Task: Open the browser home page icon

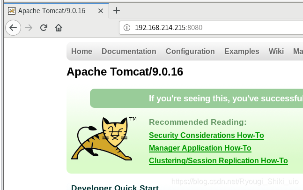Action: pyautogui.click(x=59, y=28)
